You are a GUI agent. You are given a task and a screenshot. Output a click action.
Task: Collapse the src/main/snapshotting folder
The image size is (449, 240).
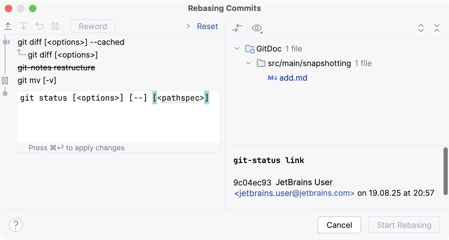click(248, 63)
